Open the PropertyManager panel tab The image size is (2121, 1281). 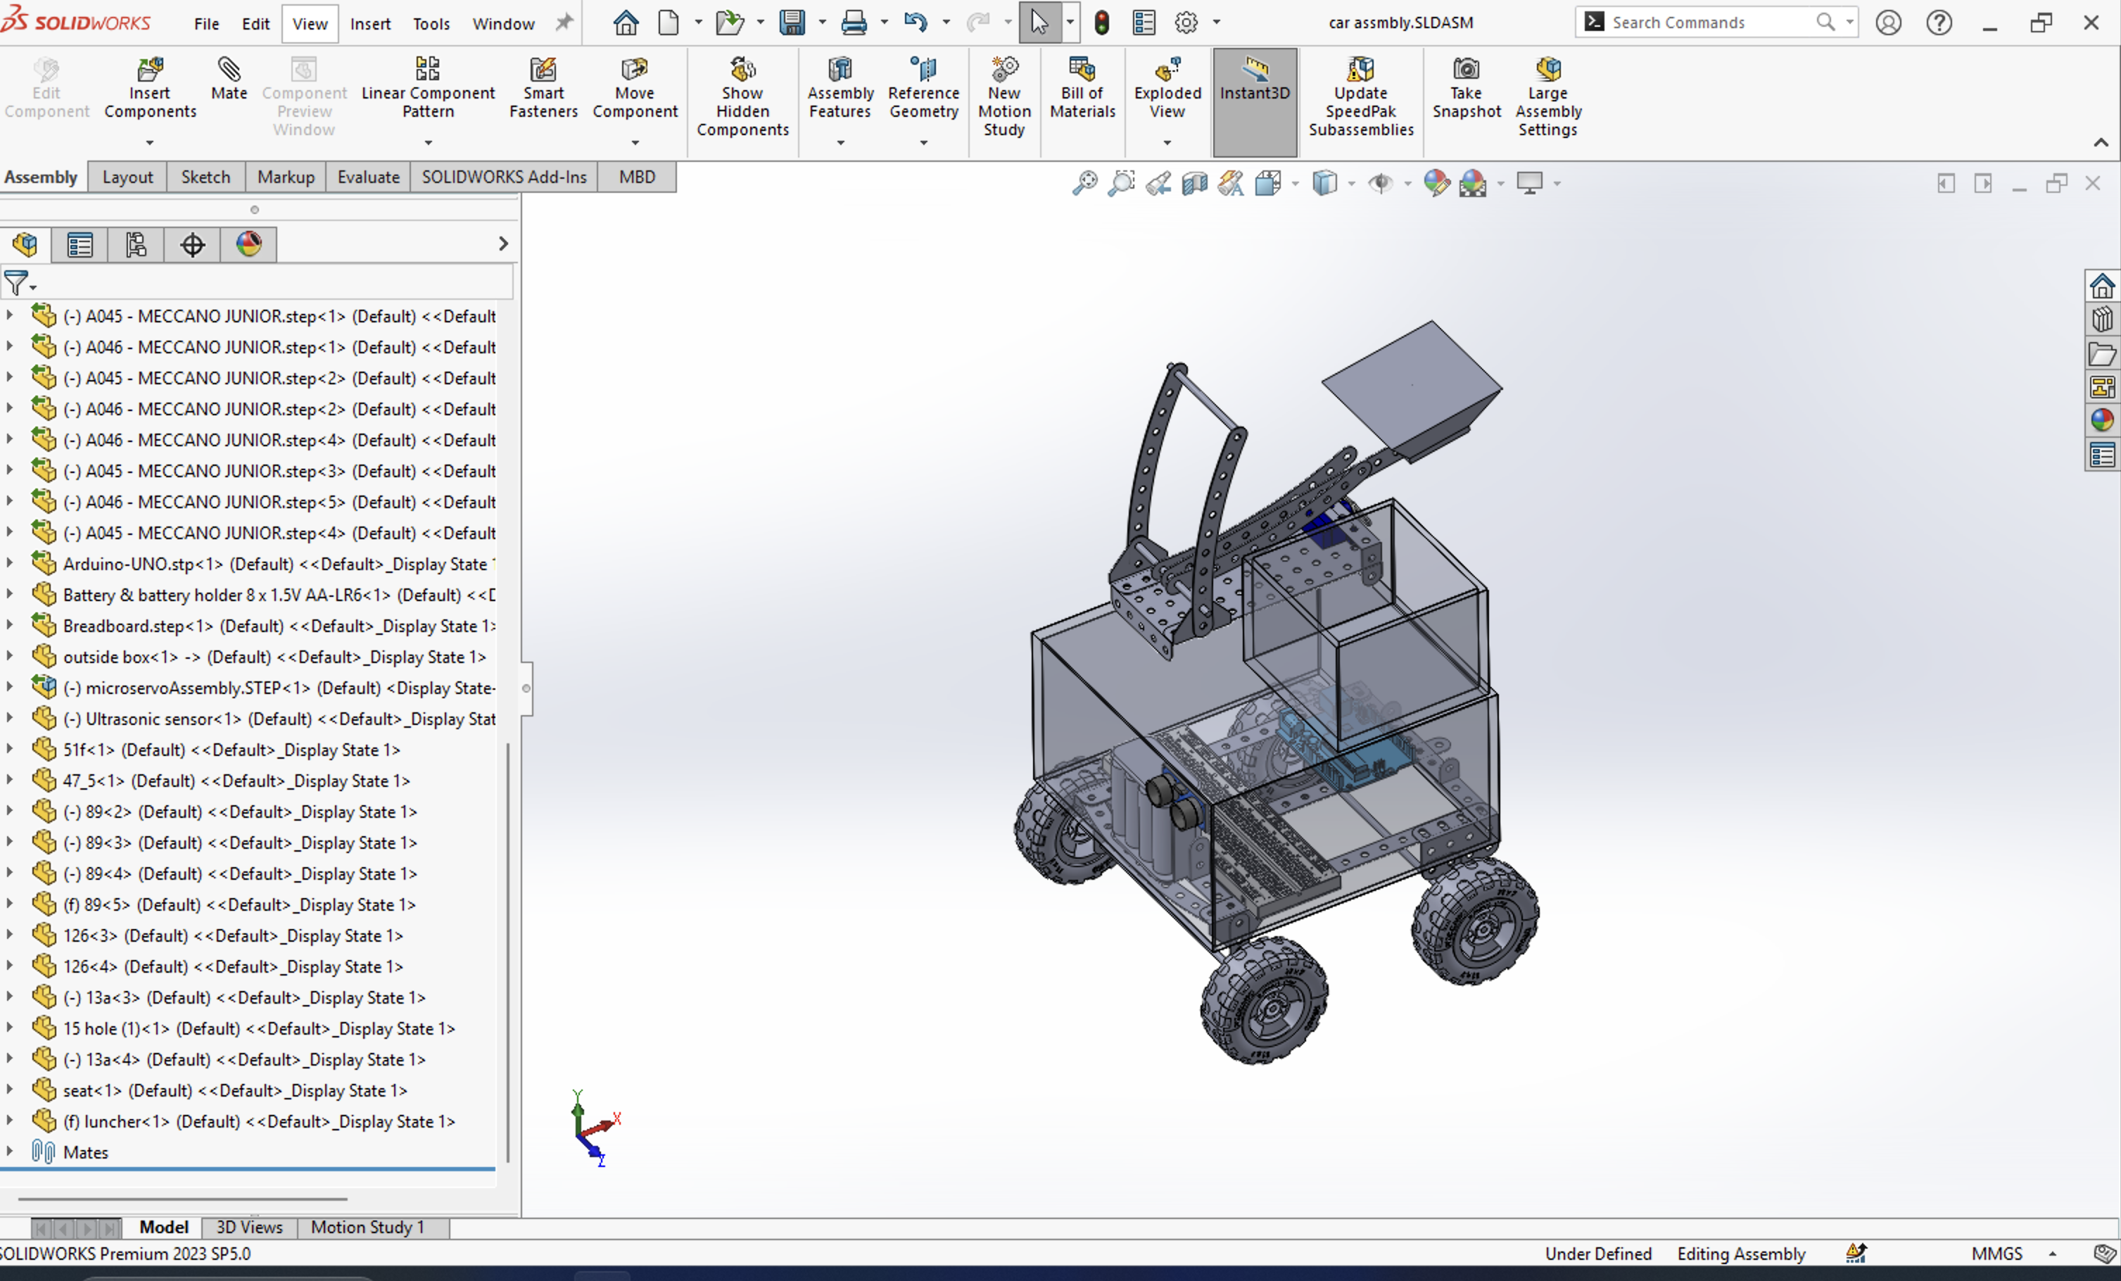(80, 244)
